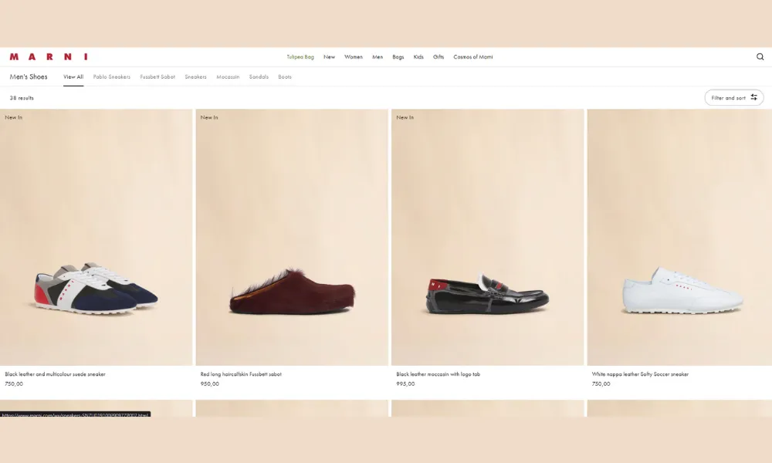Open the Women menu
The width and height of the screenshot is (772, 463).
pos(354,57)
